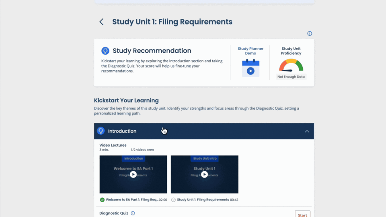386x217 pixels.
Task: Click the Introduction badge on the first thumbnail
Action: [x=133, y=159]
